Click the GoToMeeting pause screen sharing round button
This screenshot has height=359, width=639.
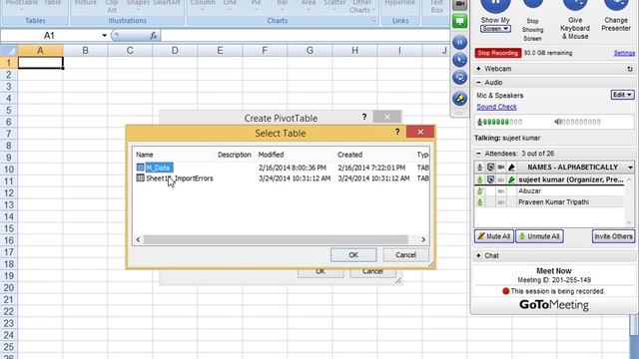point(459,42)
